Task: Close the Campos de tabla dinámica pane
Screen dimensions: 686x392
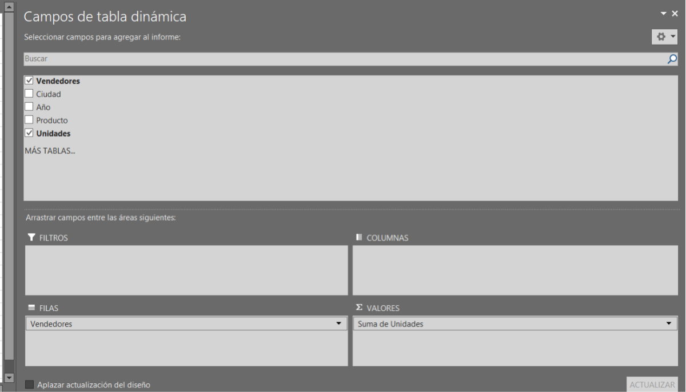Action: pos(675,14)
